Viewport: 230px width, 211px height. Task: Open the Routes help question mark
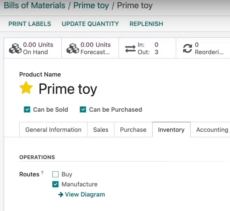pyautogui.click(x=42, y=173)
